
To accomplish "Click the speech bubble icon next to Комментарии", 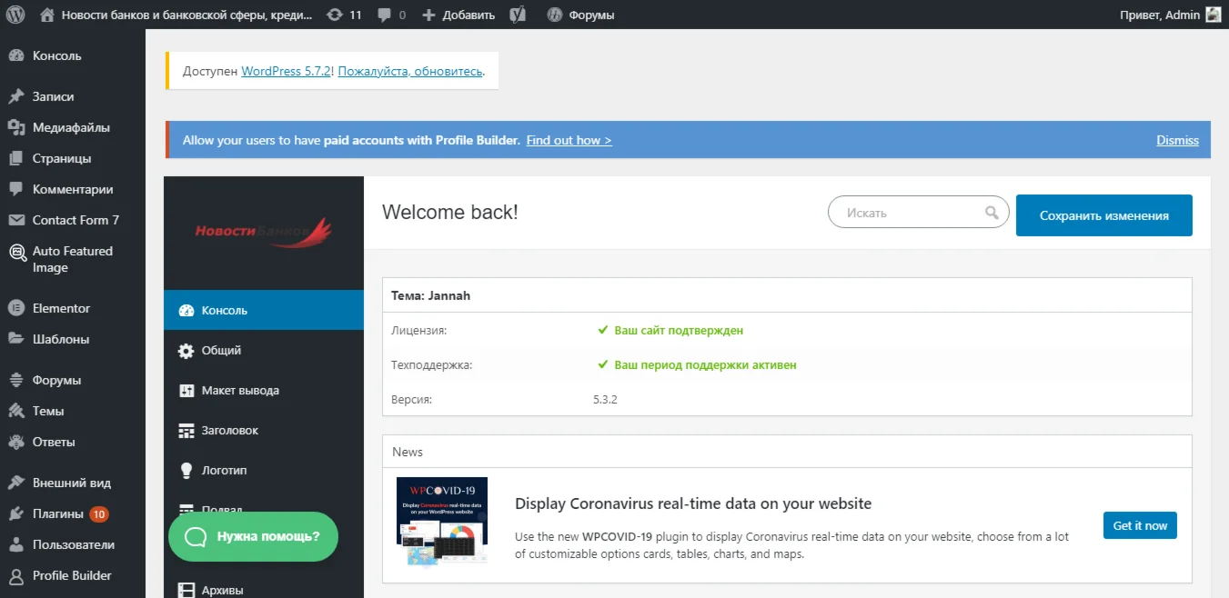I will click(15, 189).
